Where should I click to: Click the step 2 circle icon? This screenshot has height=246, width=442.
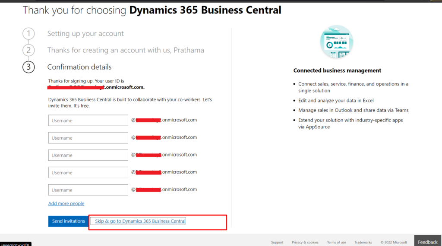28,50
